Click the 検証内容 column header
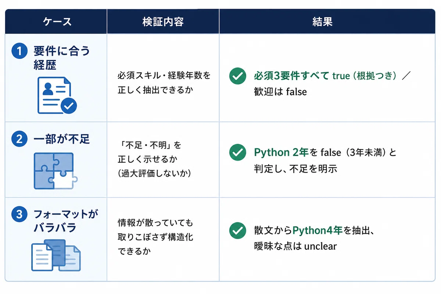 [163, 22]
